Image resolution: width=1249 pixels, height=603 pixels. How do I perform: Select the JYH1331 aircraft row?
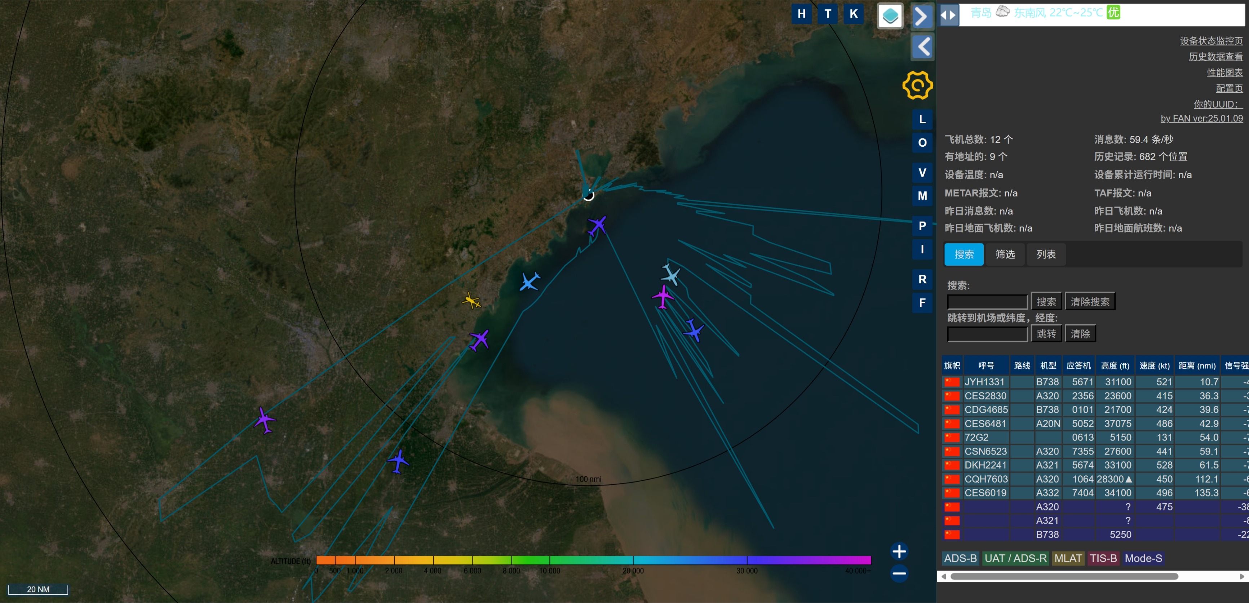(1095, 382)
